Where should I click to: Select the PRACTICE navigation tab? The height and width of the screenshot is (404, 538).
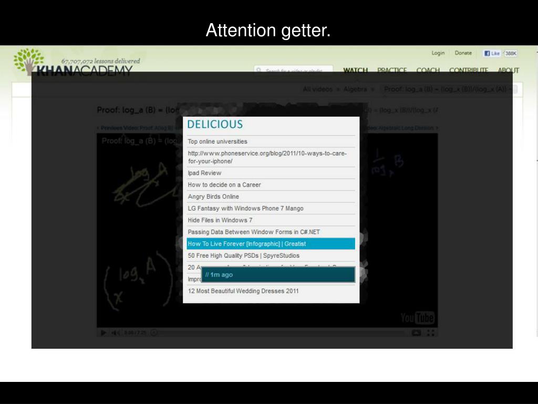(x=392, y=70)
